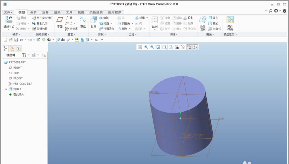Select the 边界混合 (Boundary Blend) tool

coord(203,23)
